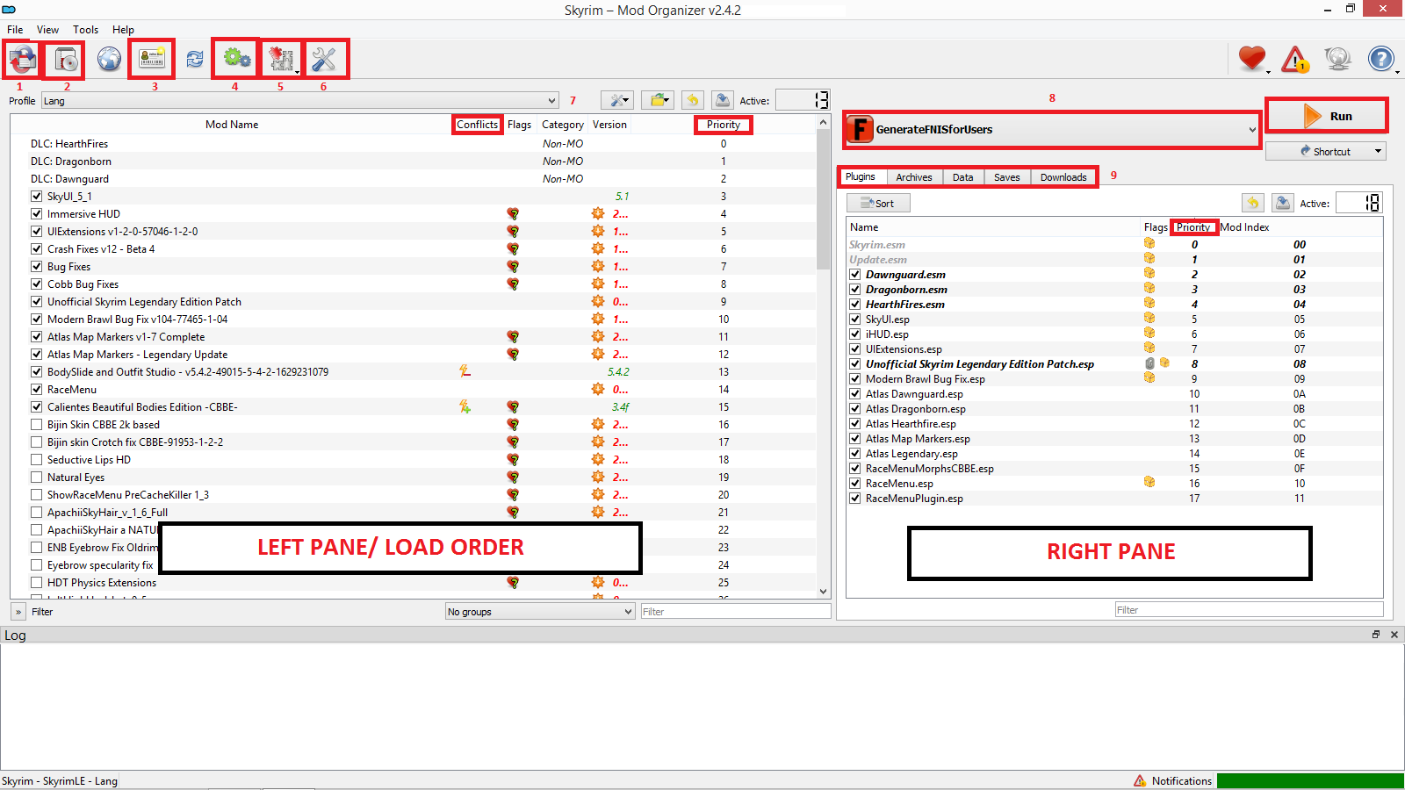Uncheck the Bug Fixes mod

pos(37,267)
